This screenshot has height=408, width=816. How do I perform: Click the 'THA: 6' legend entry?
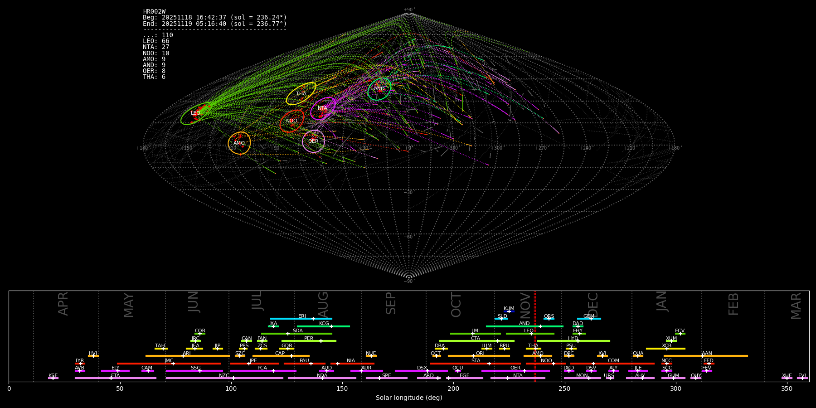[154, 77]
